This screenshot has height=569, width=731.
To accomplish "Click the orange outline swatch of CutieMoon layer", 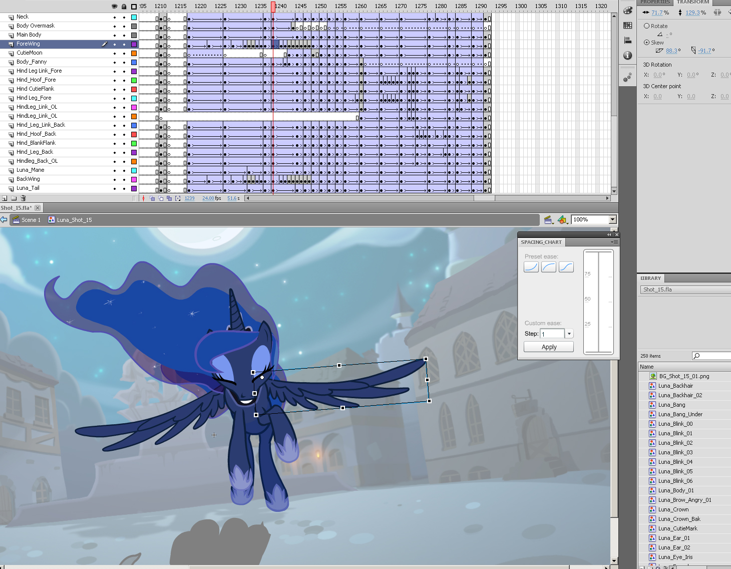I will click(134, 54).
